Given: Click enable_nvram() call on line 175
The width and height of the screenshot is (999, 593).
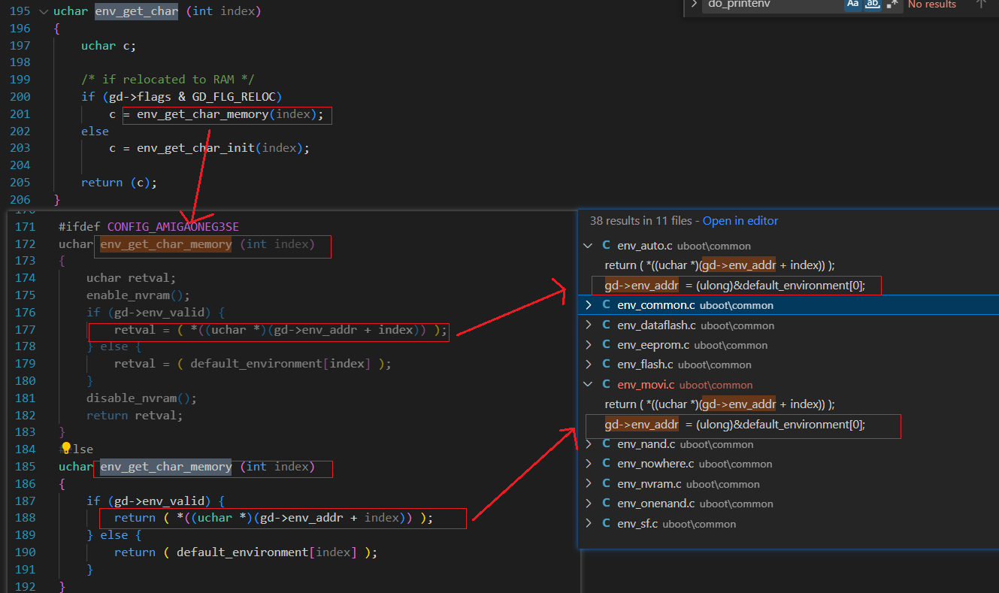Looking at the screenshot, I should coord(138,295).
